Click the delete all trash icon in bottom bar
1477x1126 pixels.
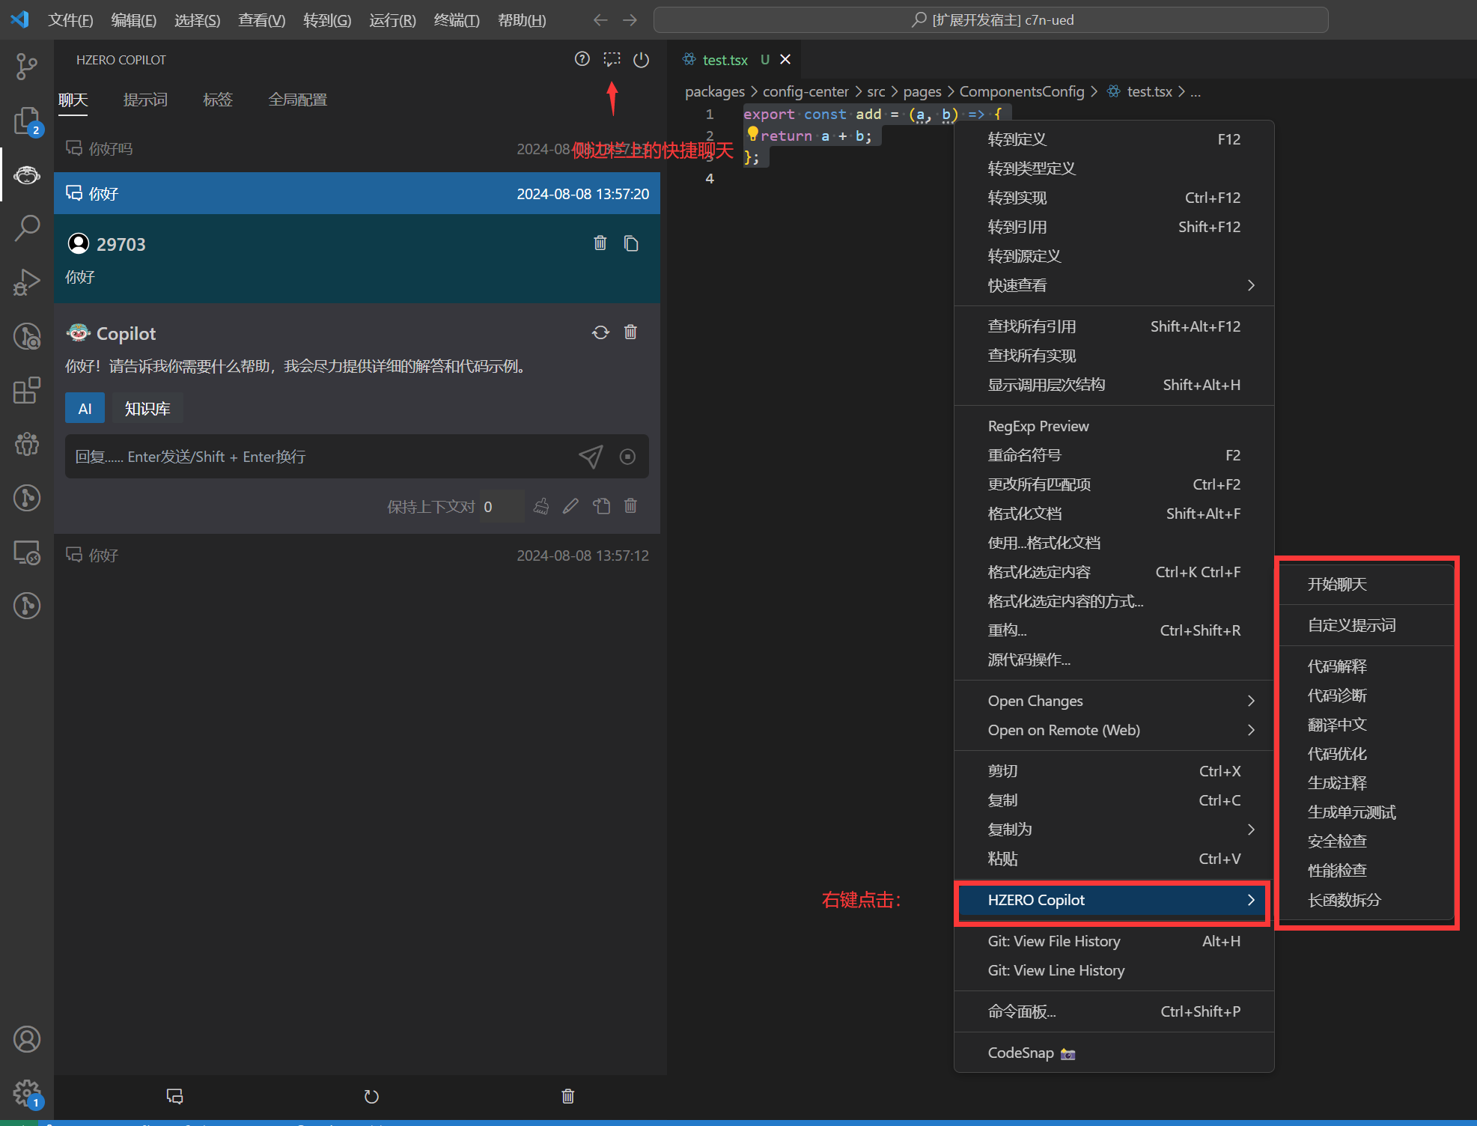coord(567,1096)
